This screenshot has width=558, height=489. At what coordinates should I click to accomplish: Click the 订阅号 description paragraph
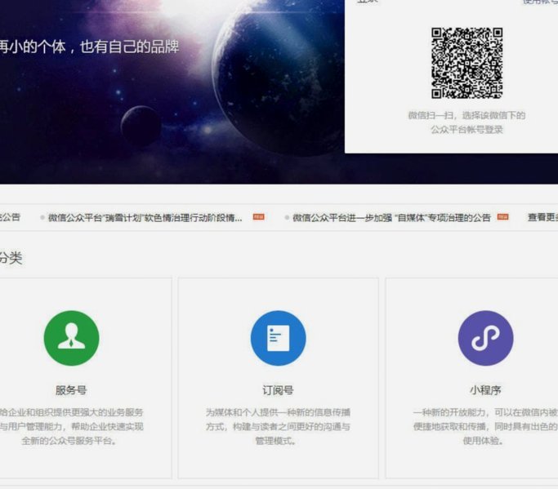coord(278,426)
